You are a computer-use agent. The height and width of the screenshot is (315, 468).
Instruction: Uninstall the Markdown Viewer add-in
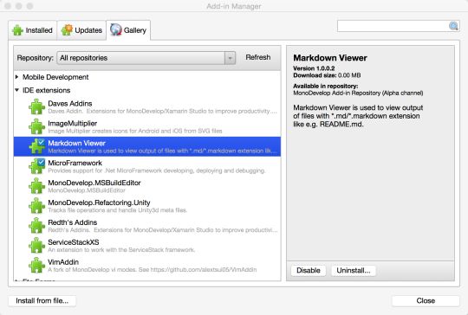click(354, 270)
